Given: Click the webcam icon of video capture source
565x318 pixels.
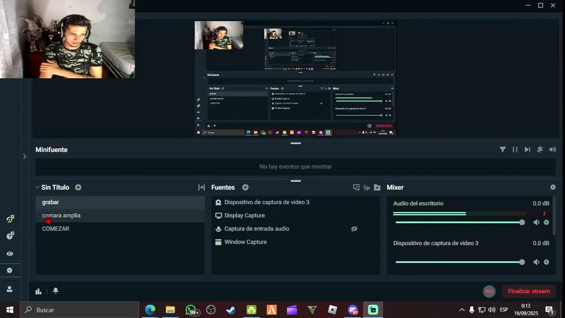Looking at the screenshot, I should click(x=218, y=202).
